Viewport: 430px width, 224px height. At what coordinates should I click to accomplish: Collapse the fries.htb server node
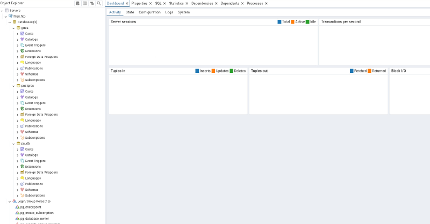coord(6,17)
